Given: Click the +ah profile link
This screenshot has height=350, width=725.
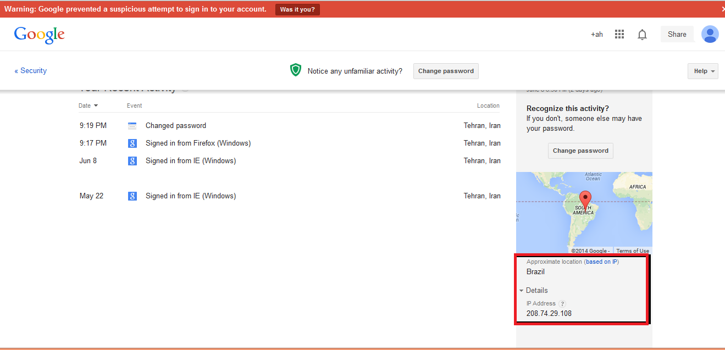Looking at the screenshot, I should click(597, 34).
